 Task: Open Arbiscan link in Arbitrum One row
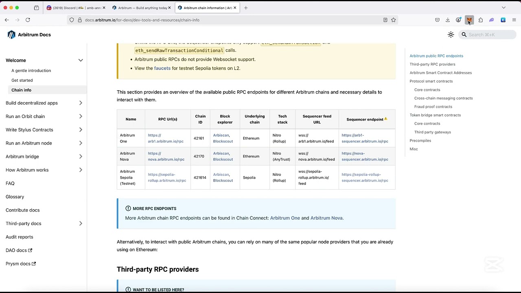pos(221,135)
